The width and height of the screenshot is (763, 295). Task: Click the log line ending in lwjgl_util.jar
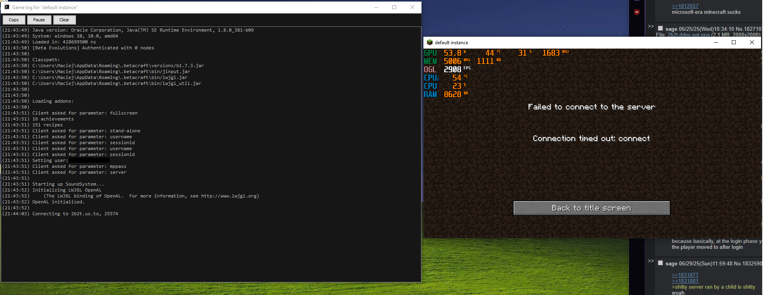(x=102, y=83)
